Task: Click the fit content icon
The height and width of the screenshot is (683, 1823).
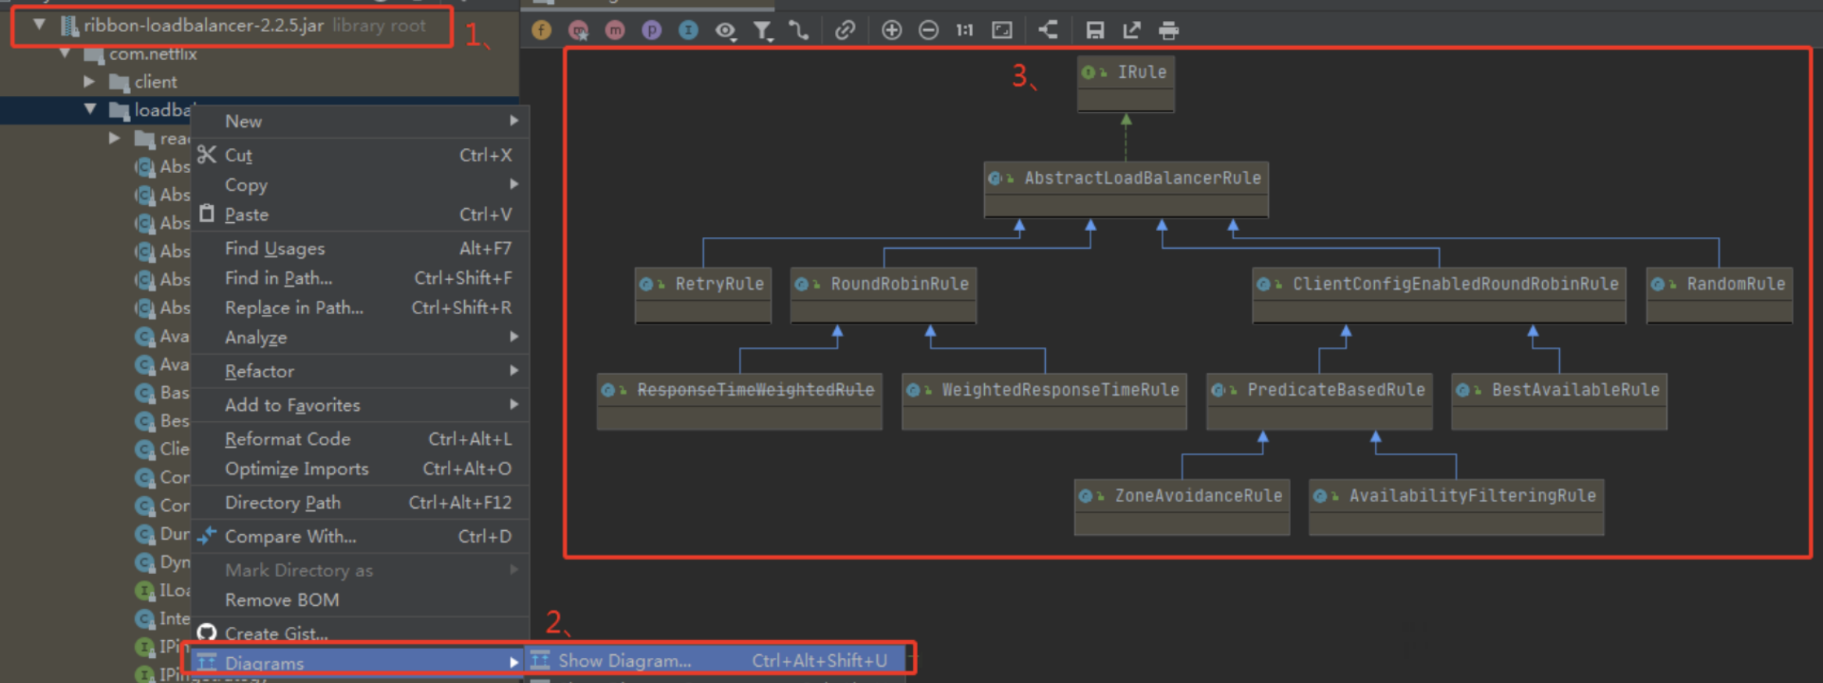Action: 1002,30
